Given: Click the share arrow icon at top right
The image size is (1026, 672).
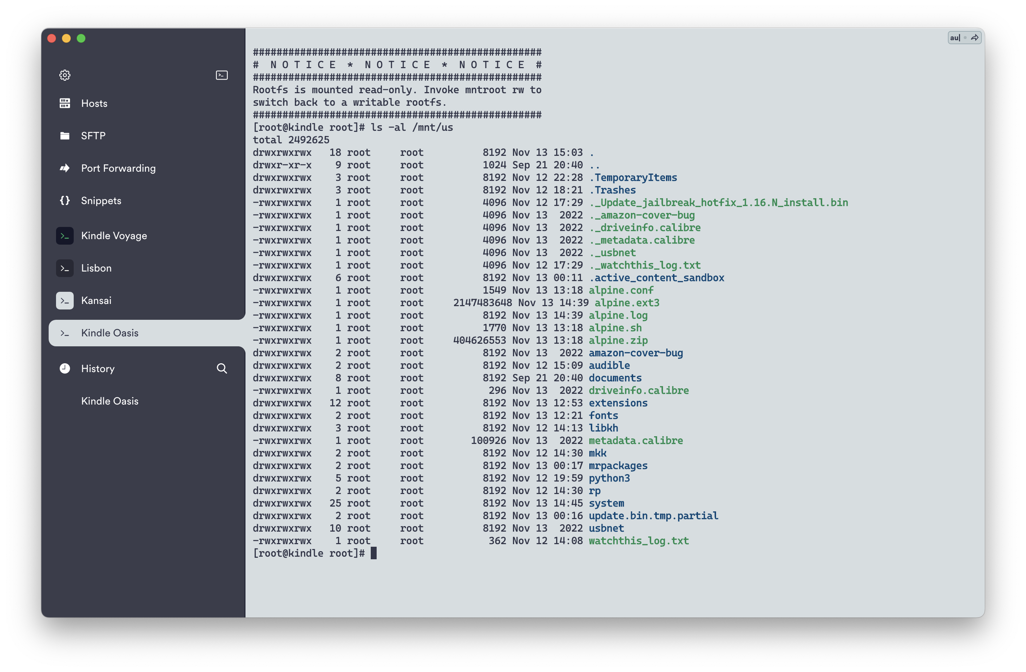Looking at the screenshot, I should point(975,38).
